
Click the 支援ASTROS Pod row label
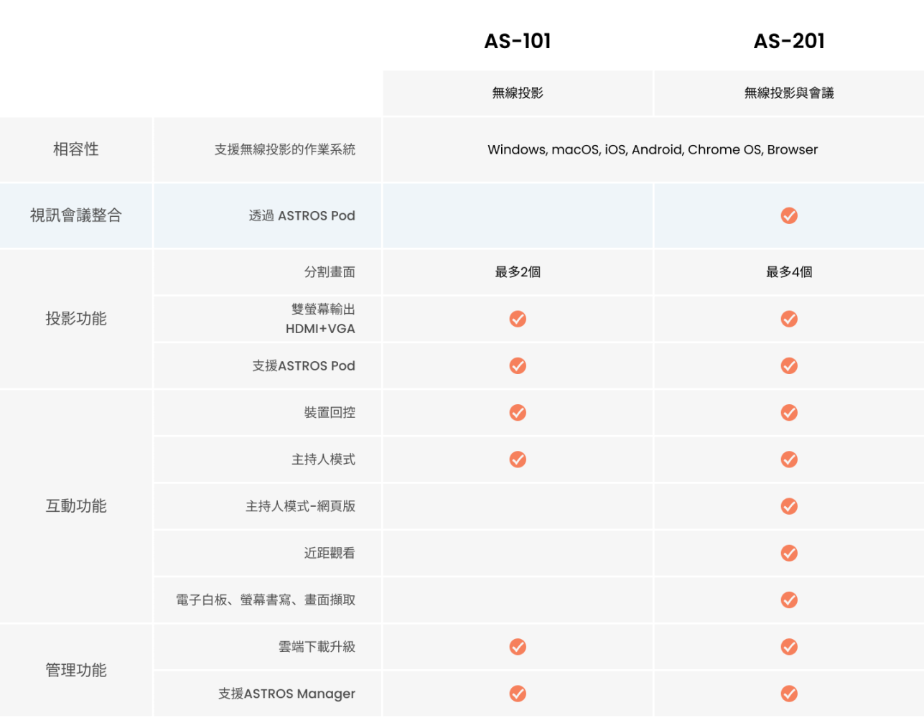(304, 365)
